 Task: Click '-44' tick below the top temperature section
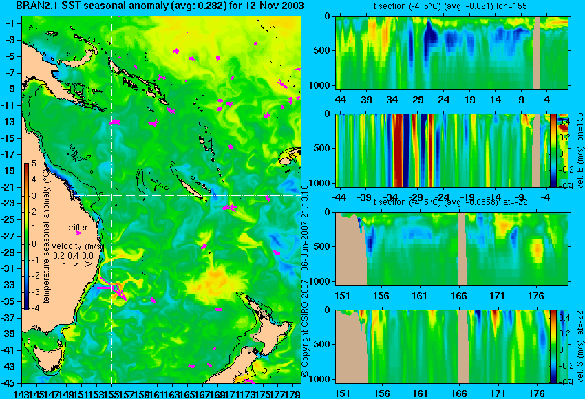[x=339, y=100]
